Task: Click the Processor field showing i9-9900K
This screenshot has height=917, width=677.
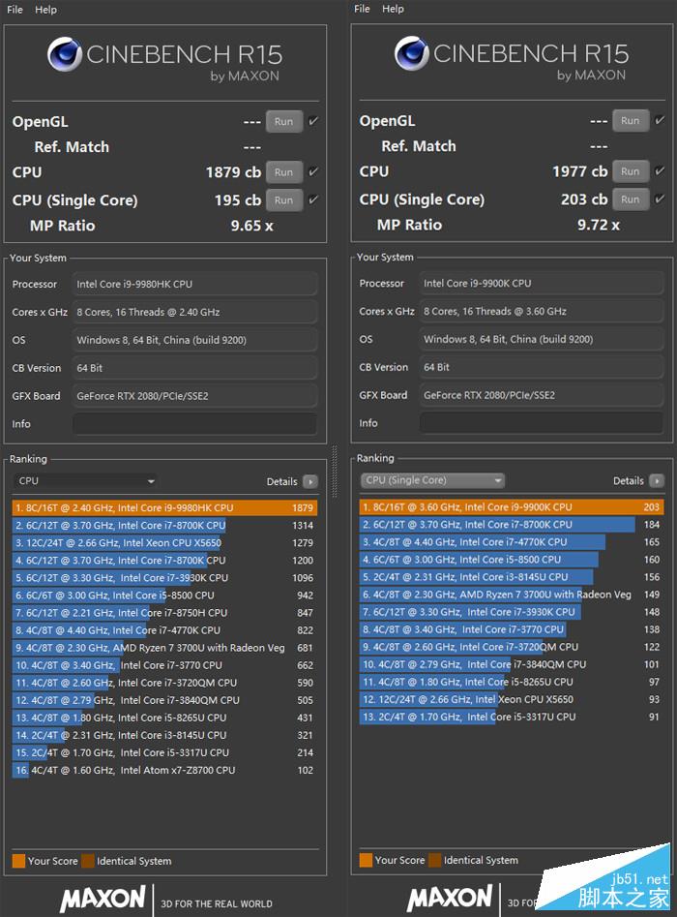Action: (x=542, y=283)
